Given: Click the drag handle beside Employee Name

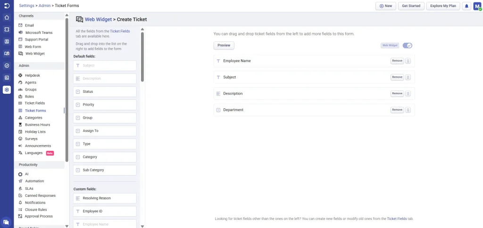Looking at the screenshot, I should pyautogui.click(x=408, y=61).
